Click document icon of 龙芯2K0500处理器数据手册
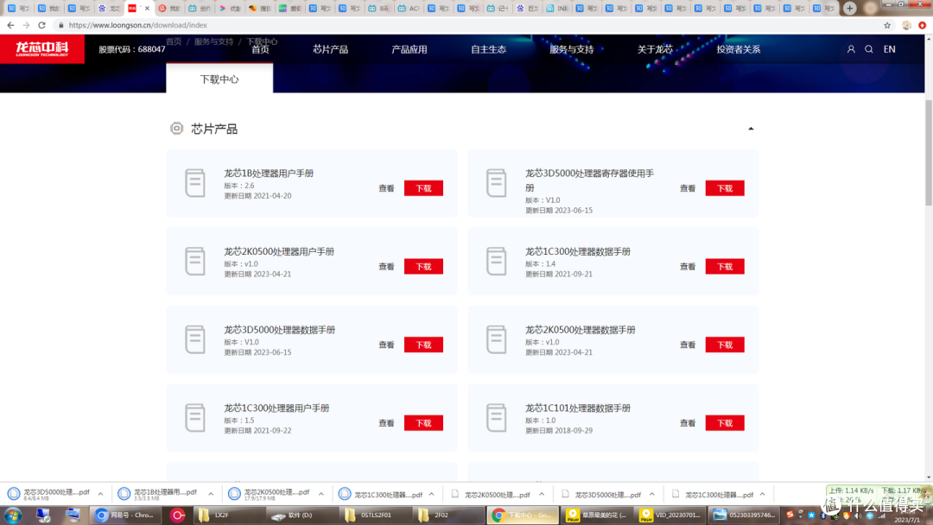Viewport: 933px width, 525px height. pos(496,339)
